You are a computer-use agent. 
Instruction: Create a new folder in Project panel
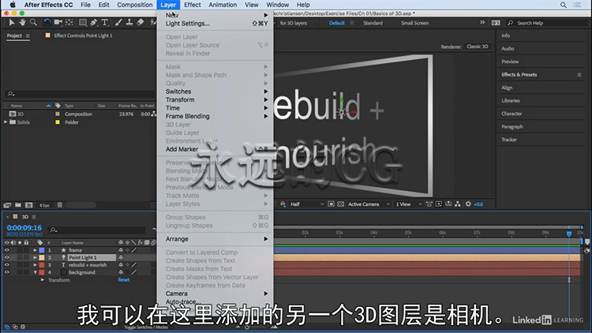[17, 205]
